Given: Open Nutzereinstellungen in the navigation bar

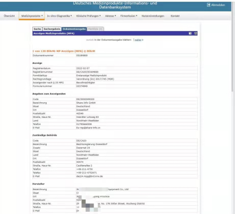Looking at the screenshot, I should point(153,16).
